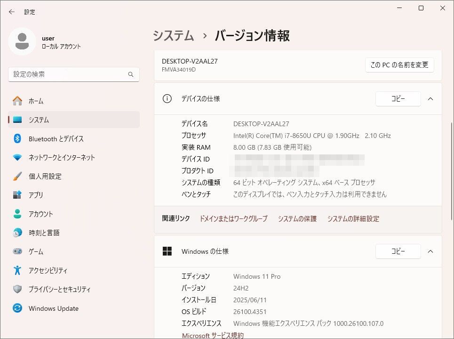Viewport: 454px width, 339px height.
Task: Click the ネットワークとインターネット Wi-Fi icon
Action: tap(17, 157)
